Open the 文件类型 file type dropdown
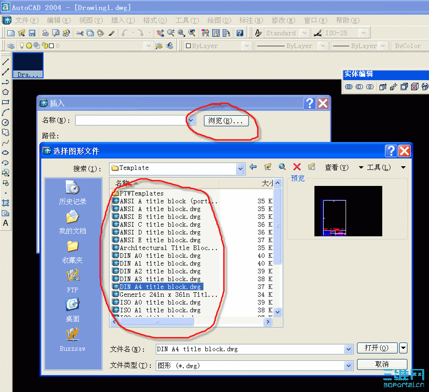Image resolution: width=429 pixels, height=392 pixels. (350, 365)
